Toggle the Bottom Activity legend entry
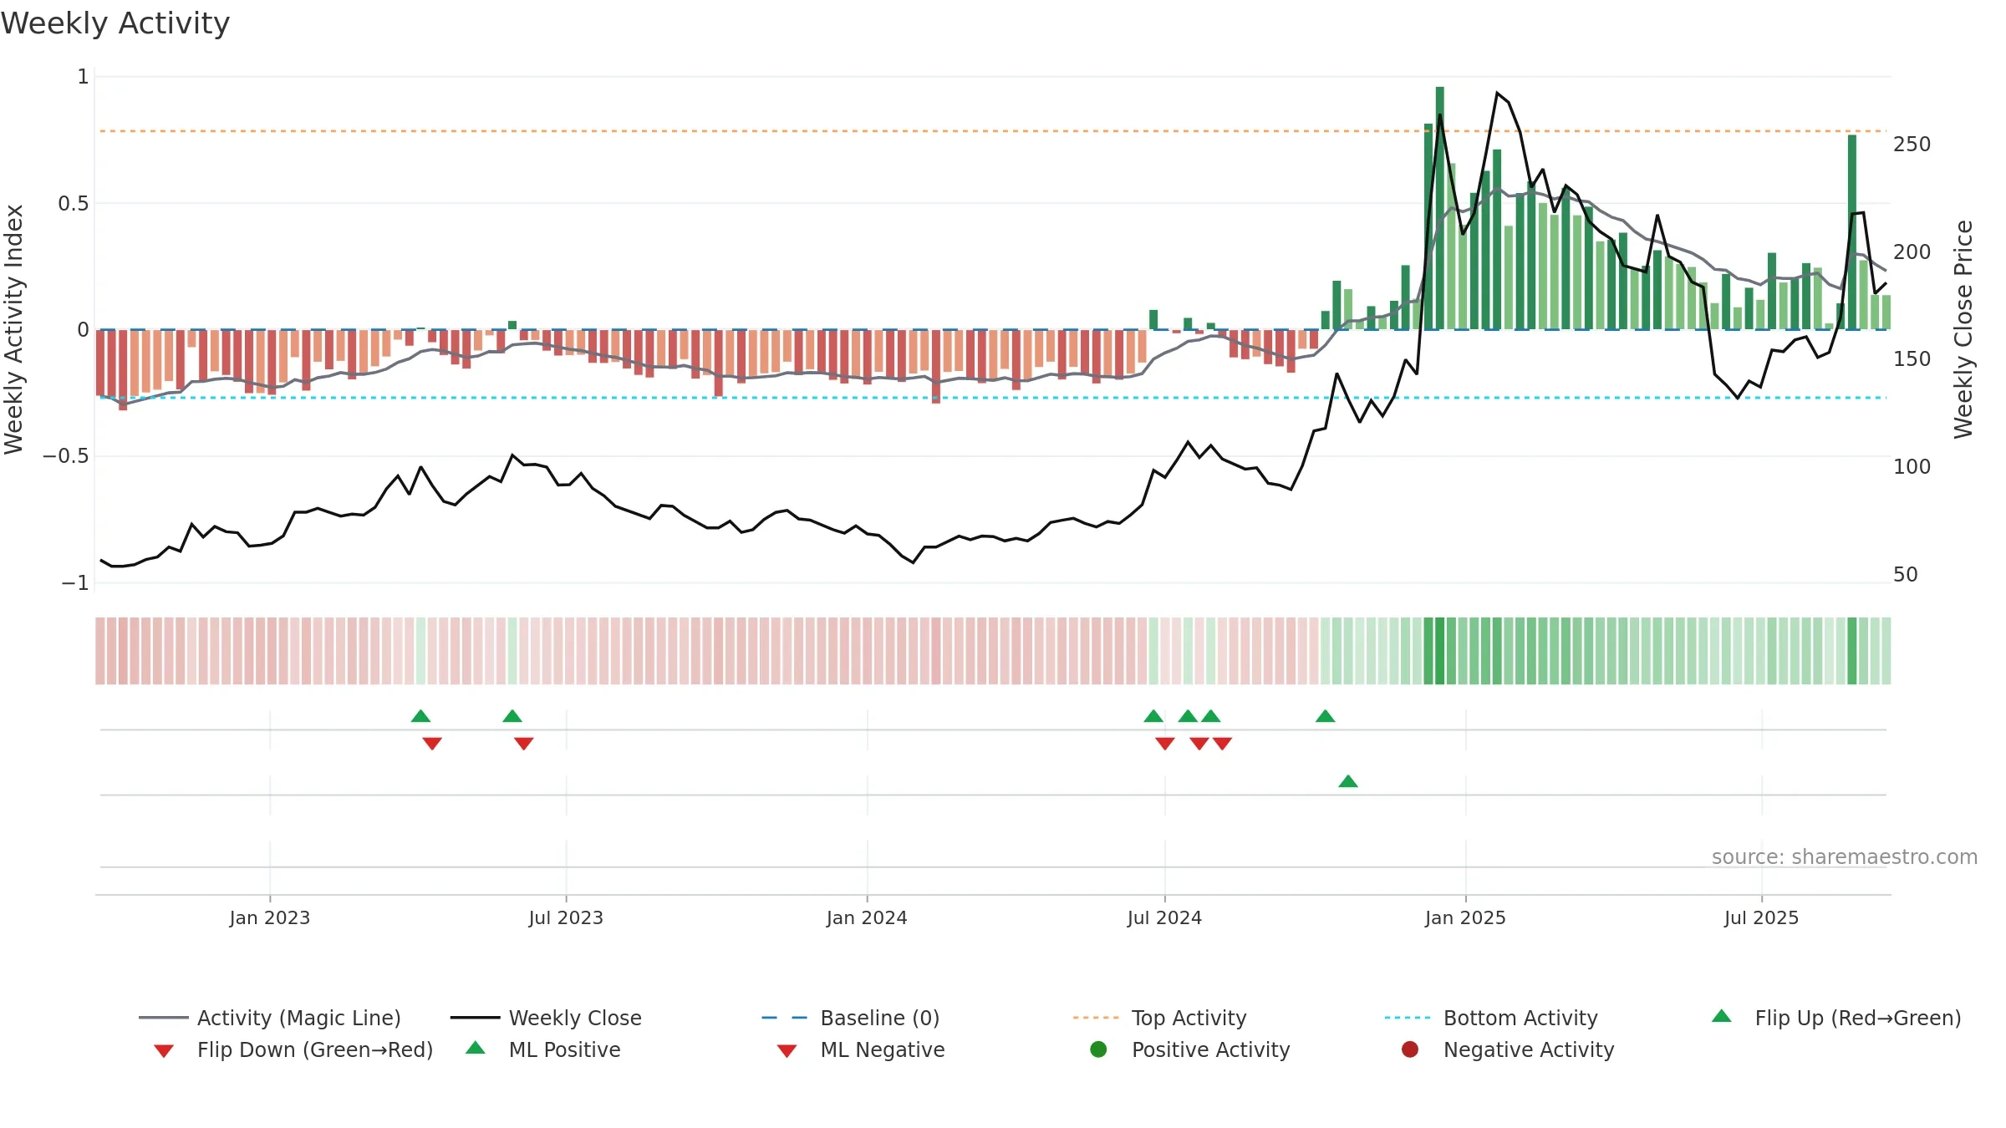The image size is (2006, 1128). click(1491, 1018)
